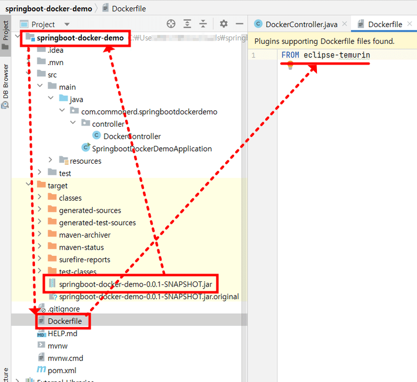This screenshot has width=417, height=382.
Task: Open Project panel settings gear
Action: coord(224,24)
